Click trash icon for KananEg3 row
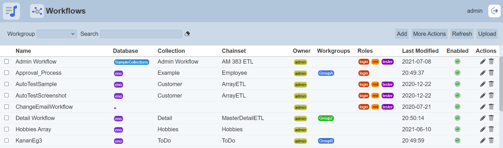The width and height of the screenshot is (503, 148). coord(491,140)
